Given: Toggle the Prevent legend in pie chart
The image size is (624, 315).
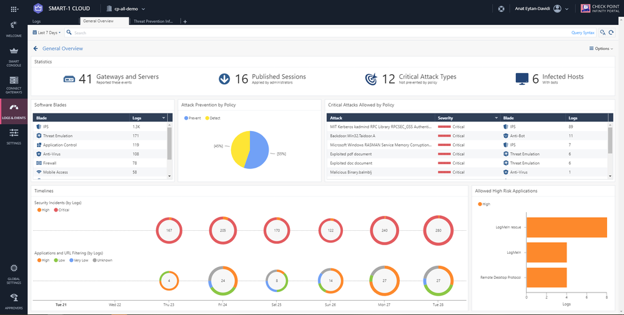Looking at the screenshot, I should (192, 117).
